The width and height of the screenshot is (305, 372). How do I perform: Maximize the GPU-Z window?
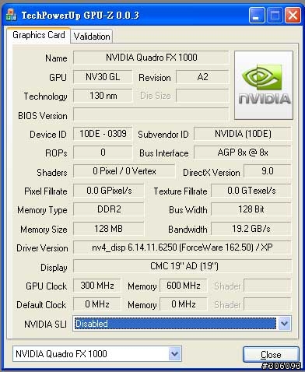pyautogui.click(x=275, y=16)
